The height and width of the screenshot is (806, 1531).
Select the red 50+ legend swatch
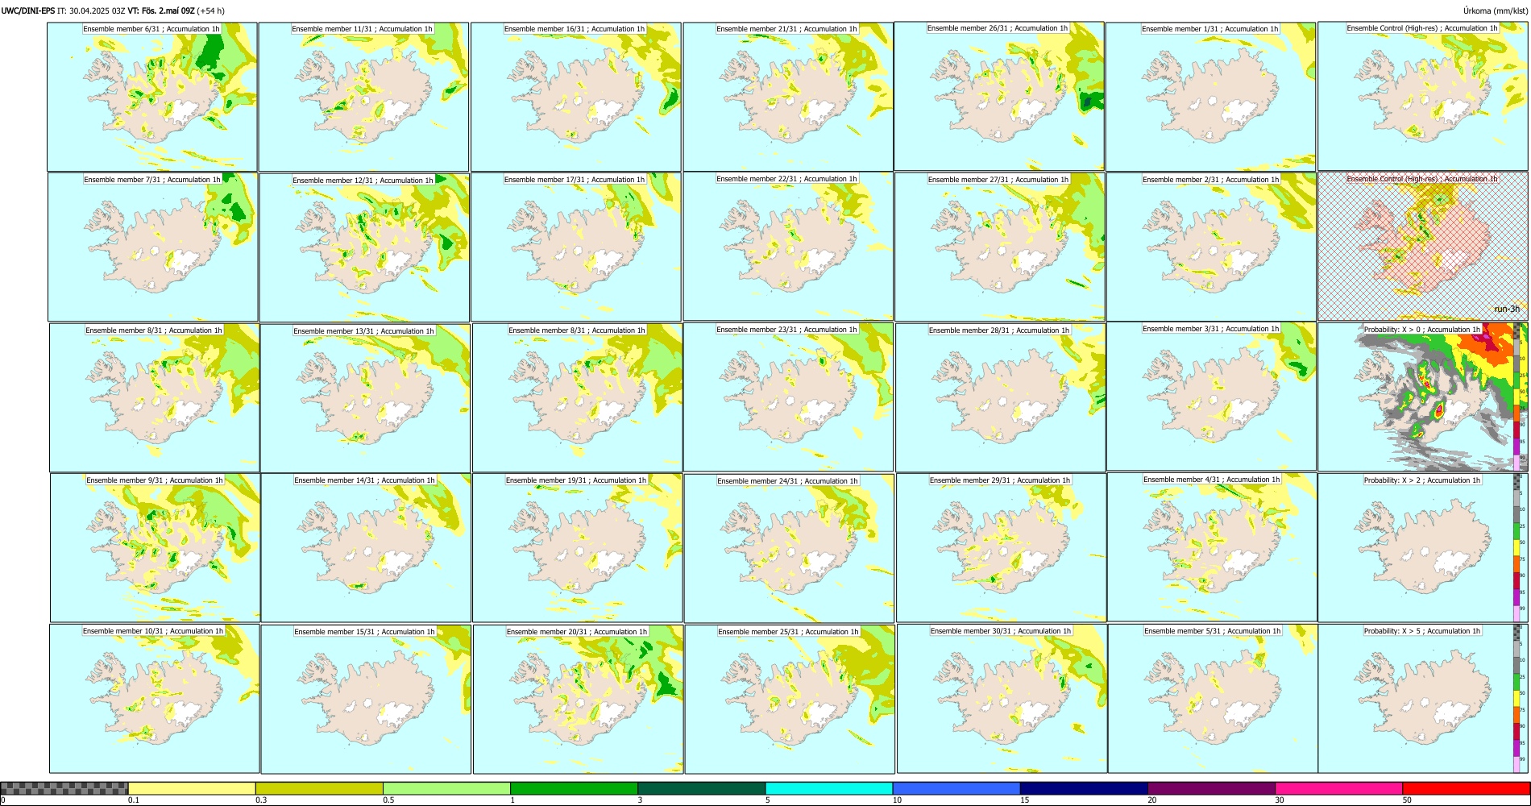coord(1466,788)
